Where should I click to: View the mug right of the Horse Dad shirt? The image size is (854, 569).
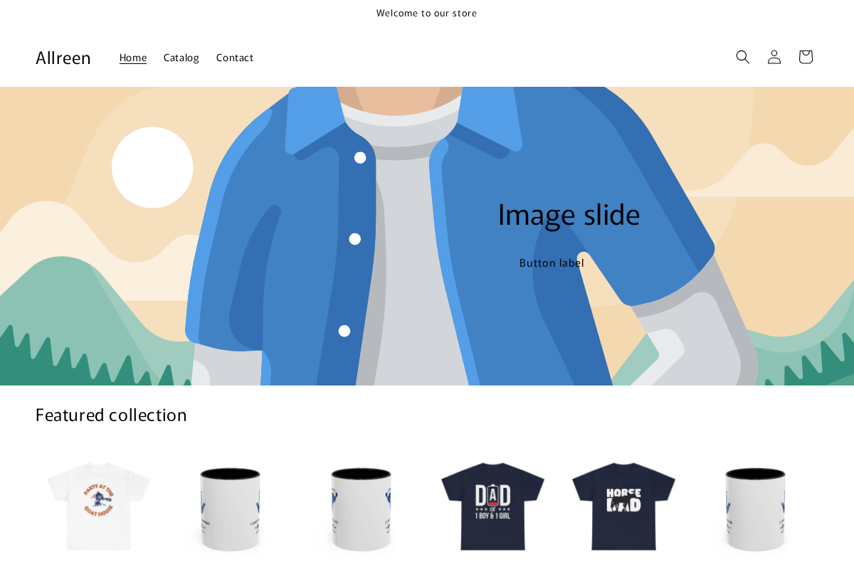[754, 508]
